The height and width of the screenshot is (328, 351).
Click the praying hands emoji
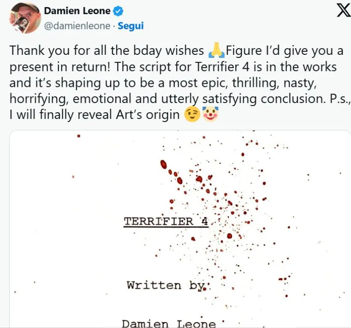pos(216,51)
